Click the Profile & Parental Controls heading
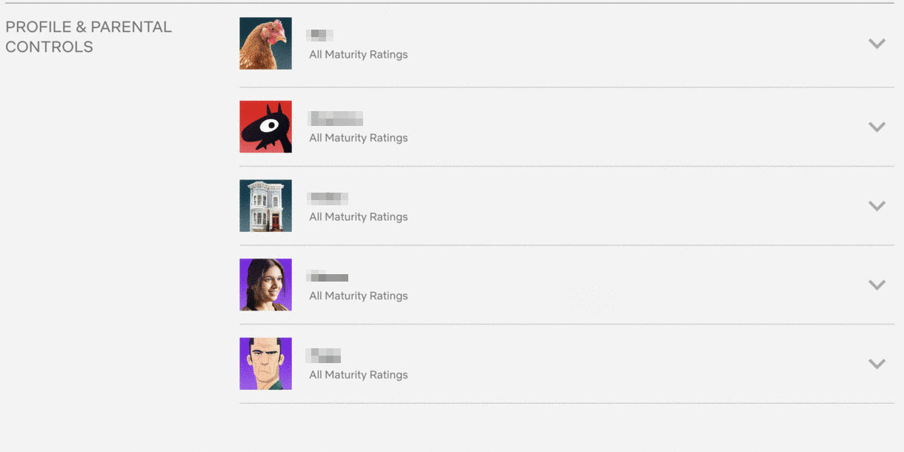 [x=89, y=36]
